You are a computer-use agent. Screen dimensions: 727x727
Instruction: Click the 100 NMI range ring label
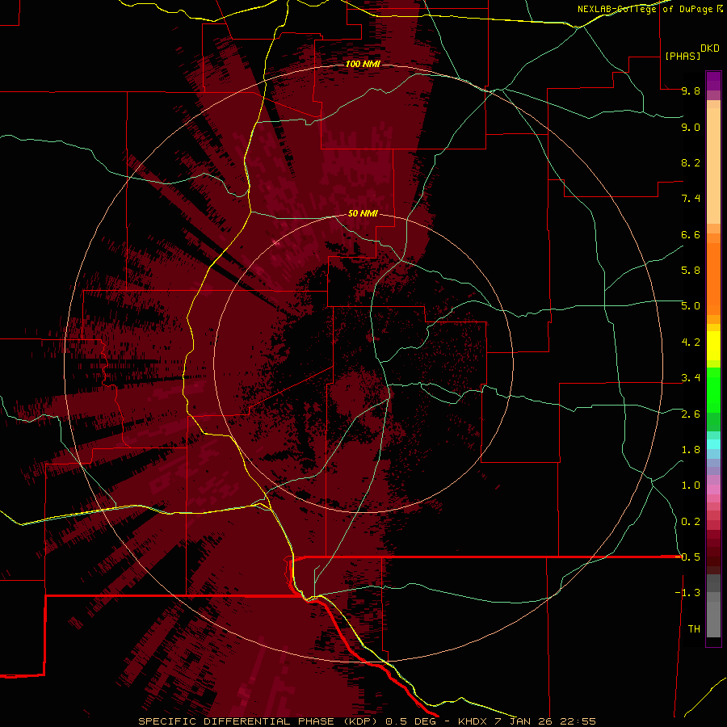[363, 64]
